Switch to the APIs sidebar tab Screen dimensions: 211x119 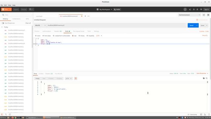tap(27, 19)
